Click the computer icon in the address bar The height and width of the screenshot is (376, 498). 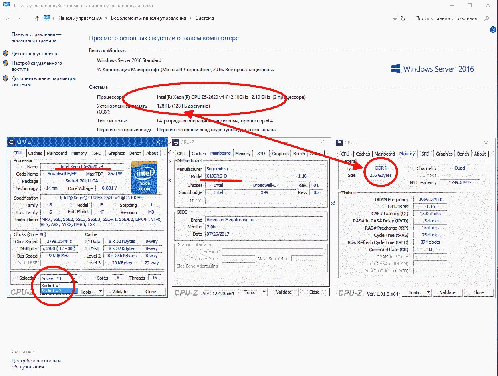point(47,18)
